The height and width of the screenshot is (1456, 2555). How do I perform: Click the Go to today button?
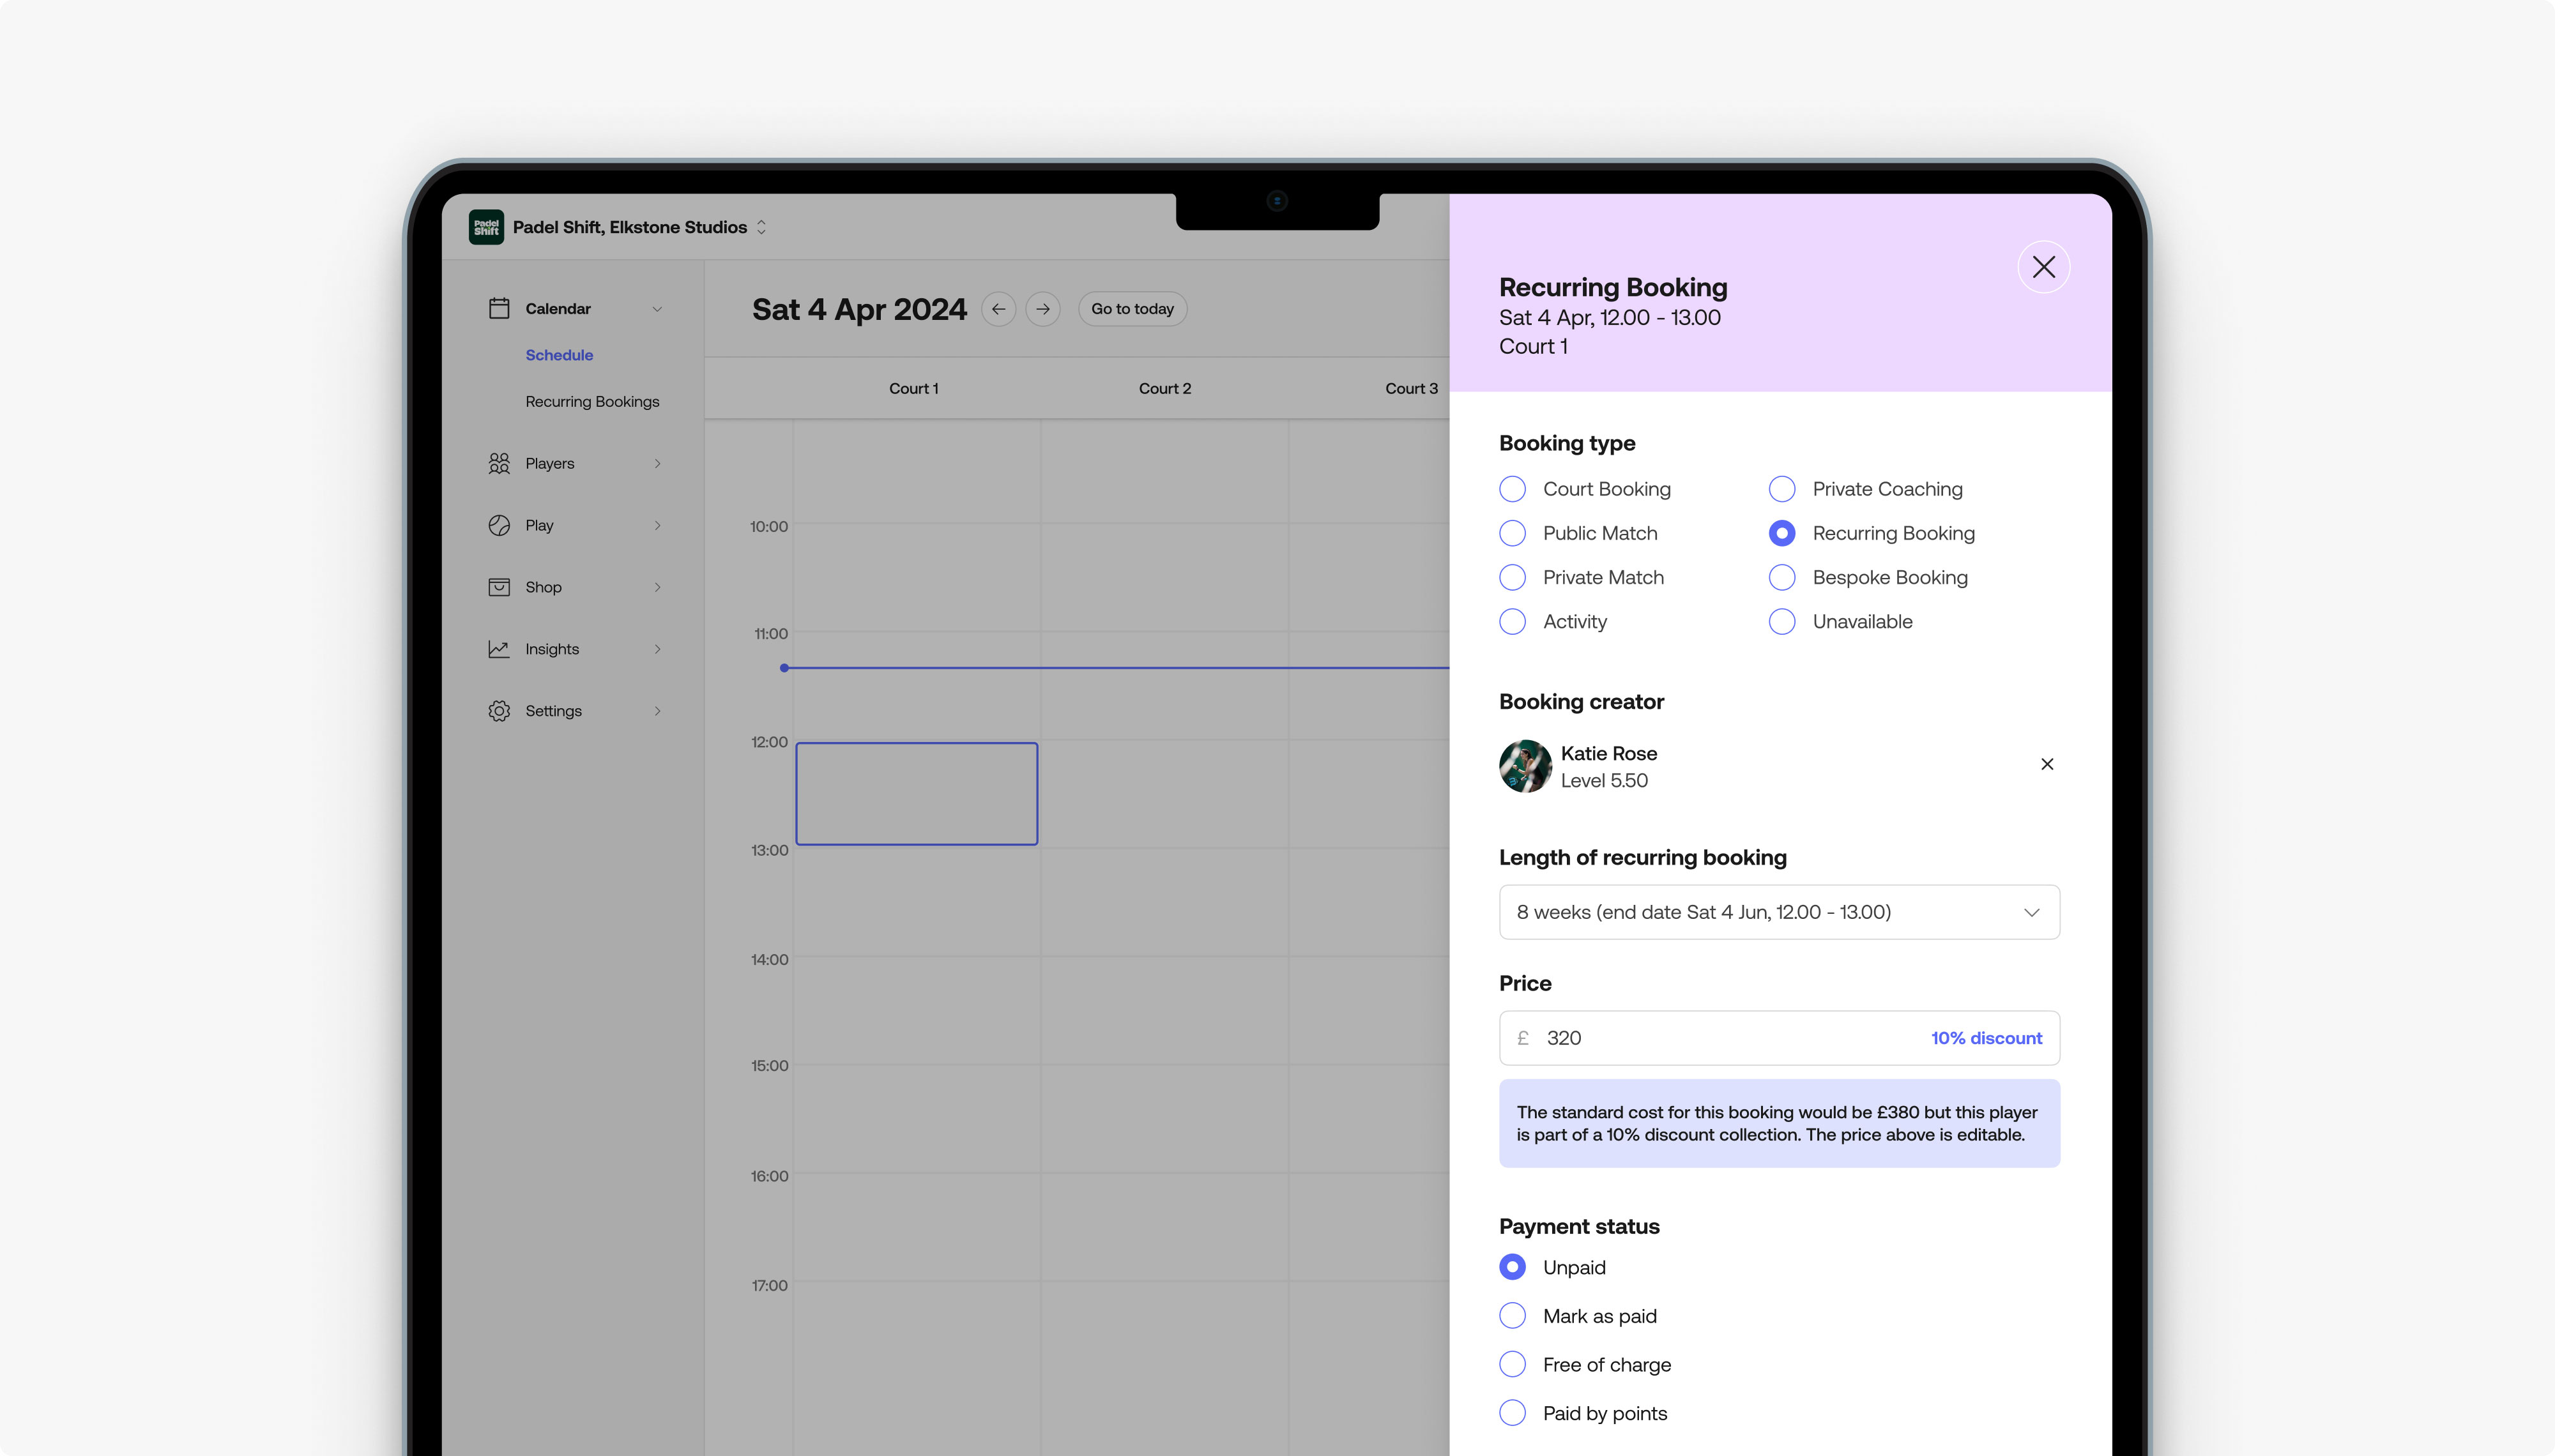tap(1132, 309)
